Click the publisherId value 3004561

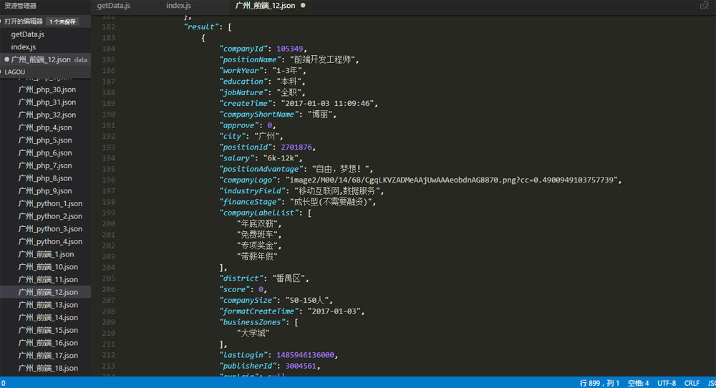click(x=301, y=366)
